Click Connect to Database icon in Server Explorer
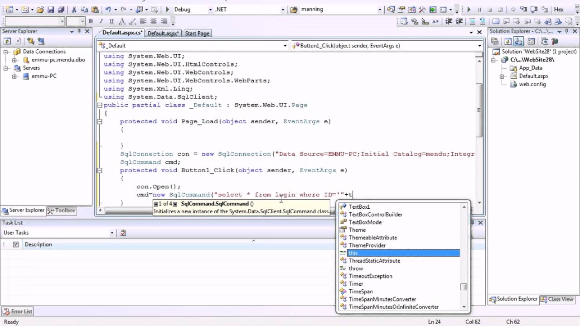Image resolution: width=580 pixels, height=326 pixels. tap(31, 41)
